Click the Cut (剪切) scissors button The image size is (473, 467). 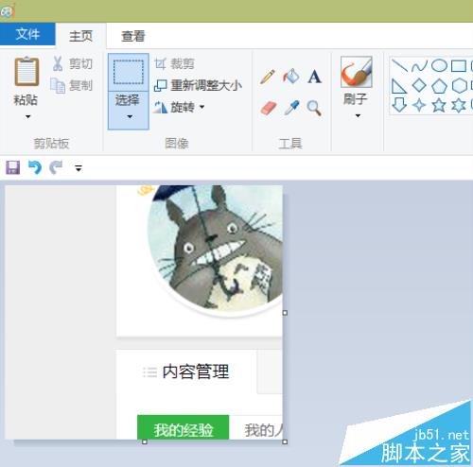(x=72, y=63)
